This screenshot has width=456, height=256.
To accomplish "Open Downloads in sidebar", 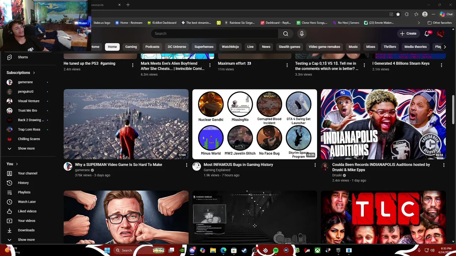I will tap(26, 230).
